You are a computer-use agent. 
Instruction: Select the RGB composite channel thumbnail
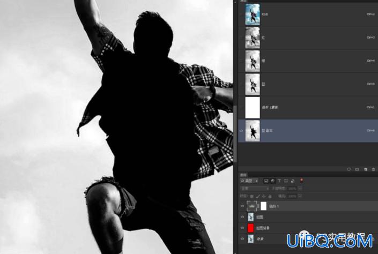253,14
